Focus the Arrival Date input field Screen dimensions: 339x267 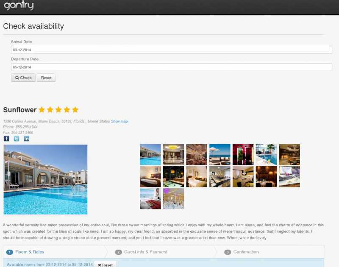[172, 50]
